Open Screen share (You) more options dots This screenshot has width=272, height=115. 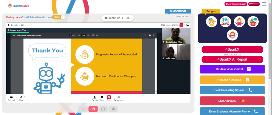tap(28, 30)
